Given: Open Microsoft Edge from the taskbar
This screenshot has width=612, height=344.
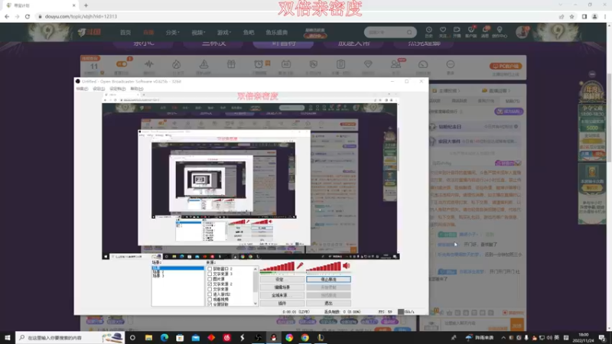Looking at the screenshot, I should tap(164, 337).
